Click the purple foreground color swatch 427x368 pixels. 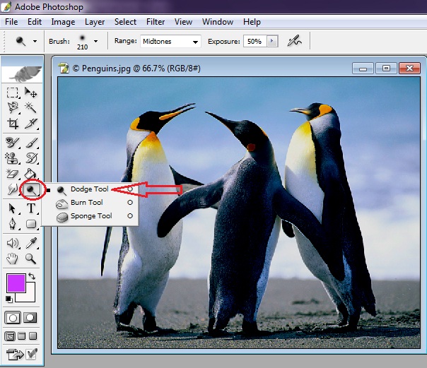(16, 283)
